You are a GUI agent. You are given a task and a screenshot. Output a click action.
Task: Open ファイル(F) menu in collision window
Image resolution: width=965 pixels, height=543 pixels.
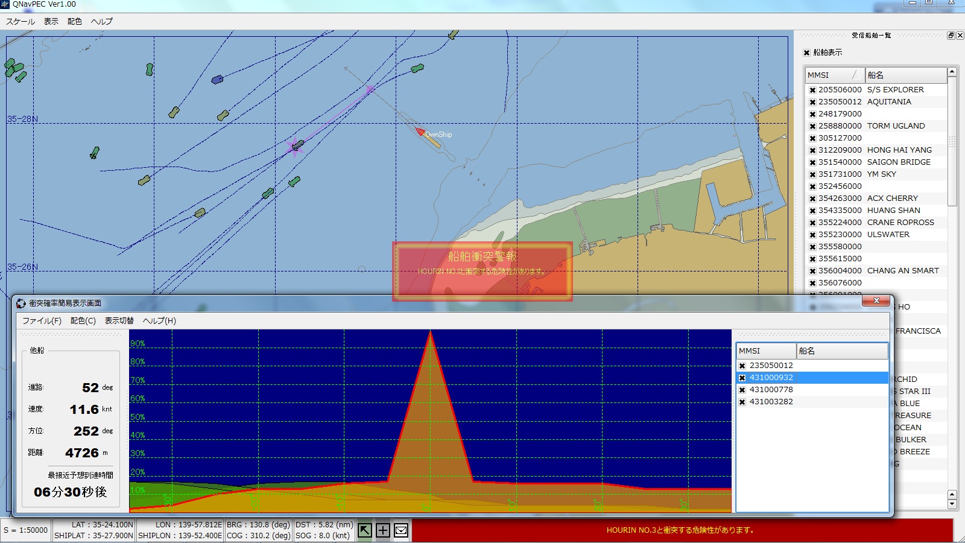pos(42,320)
